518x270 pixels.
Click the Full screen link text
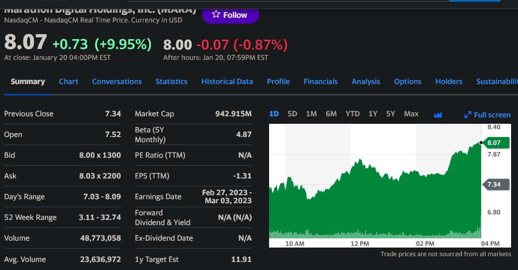coord(492,115)
